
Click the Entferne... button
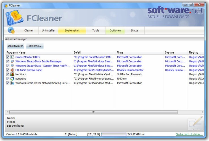point(35,46)
